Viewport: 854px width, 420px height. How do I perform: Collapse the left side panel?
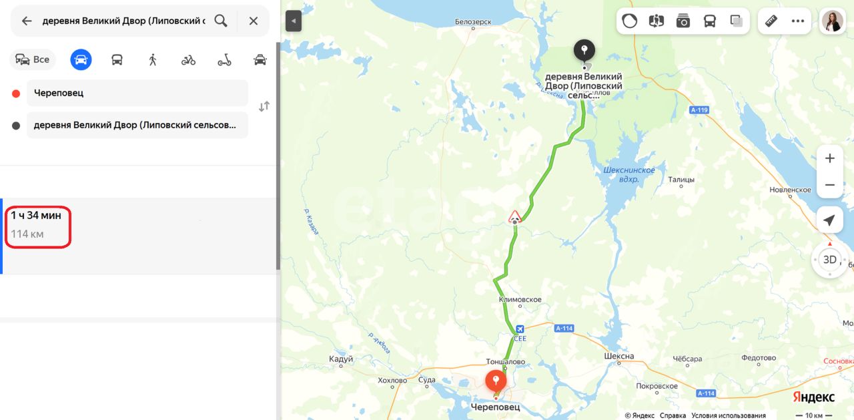[294, 21]
